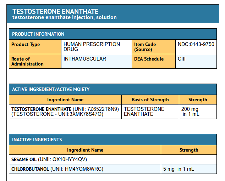Click the TESTOSTERONE ENANTHATE page title
The image size is (225, 181).
pyautogui.click(x=55, y=11)
